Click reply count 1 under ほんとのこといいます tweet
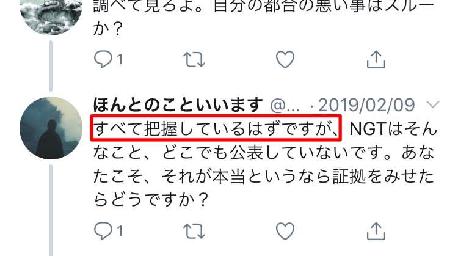458x256 pixels. click(x=120, y=231)
